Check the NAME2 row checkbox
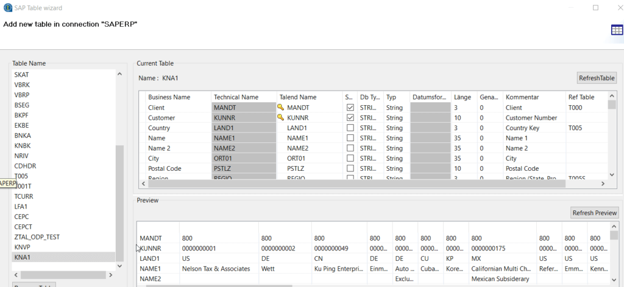624x287 pixels. [x=350, y=148]
